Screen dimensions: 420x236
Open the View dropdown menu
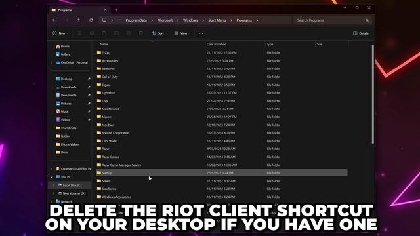pos(182,33)
